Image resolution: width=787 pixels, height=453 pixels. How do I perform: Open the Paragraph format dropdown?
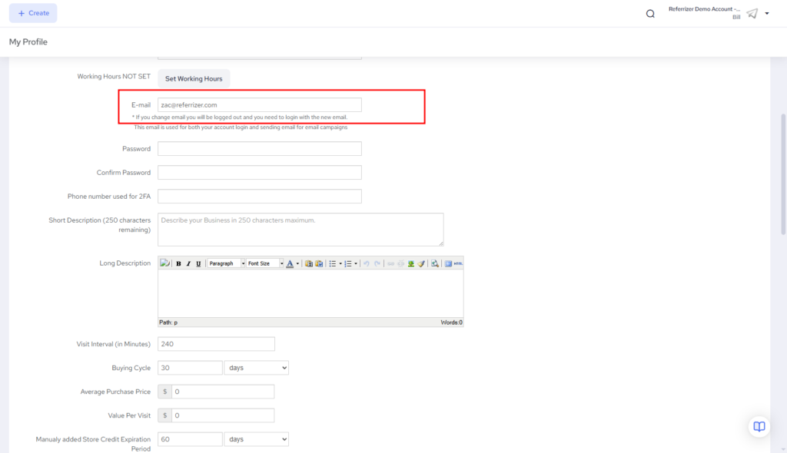click(226, 263)
